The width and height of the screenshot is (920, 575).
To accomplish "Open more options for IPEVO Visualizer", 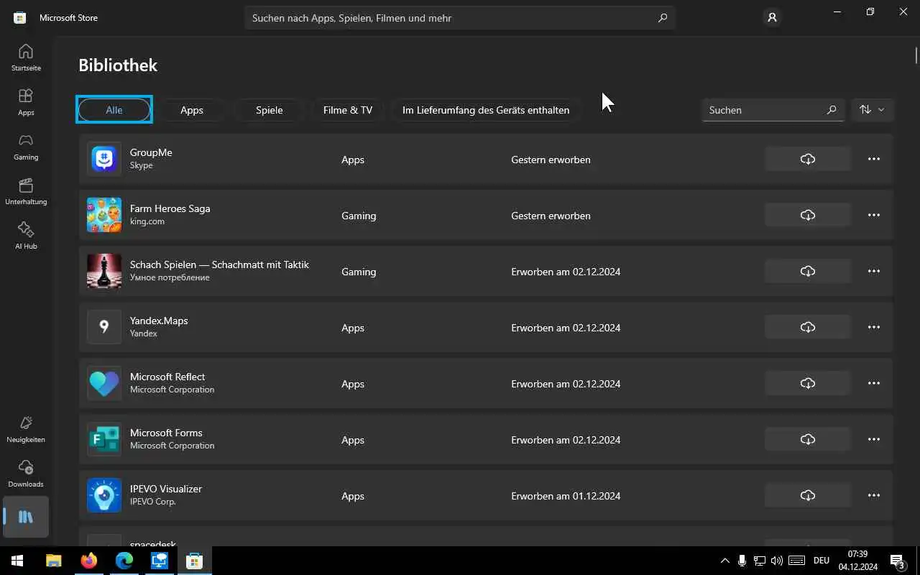I will tap(874, 495).
